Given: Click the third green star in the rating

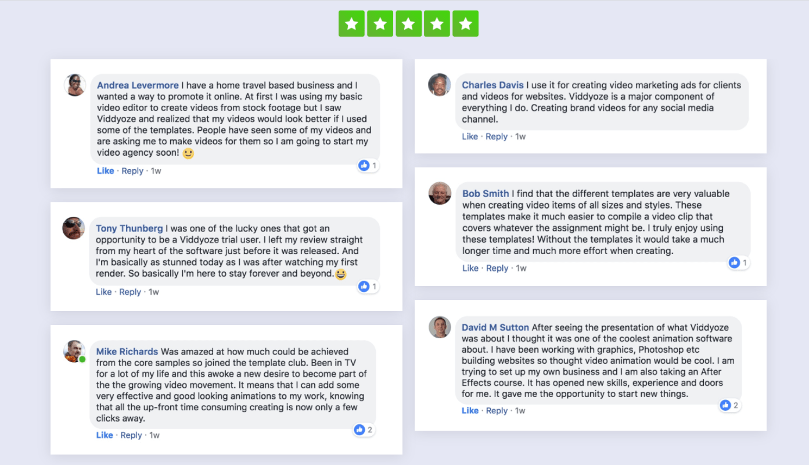Looking at the screenshot, I should pos(408,23).
